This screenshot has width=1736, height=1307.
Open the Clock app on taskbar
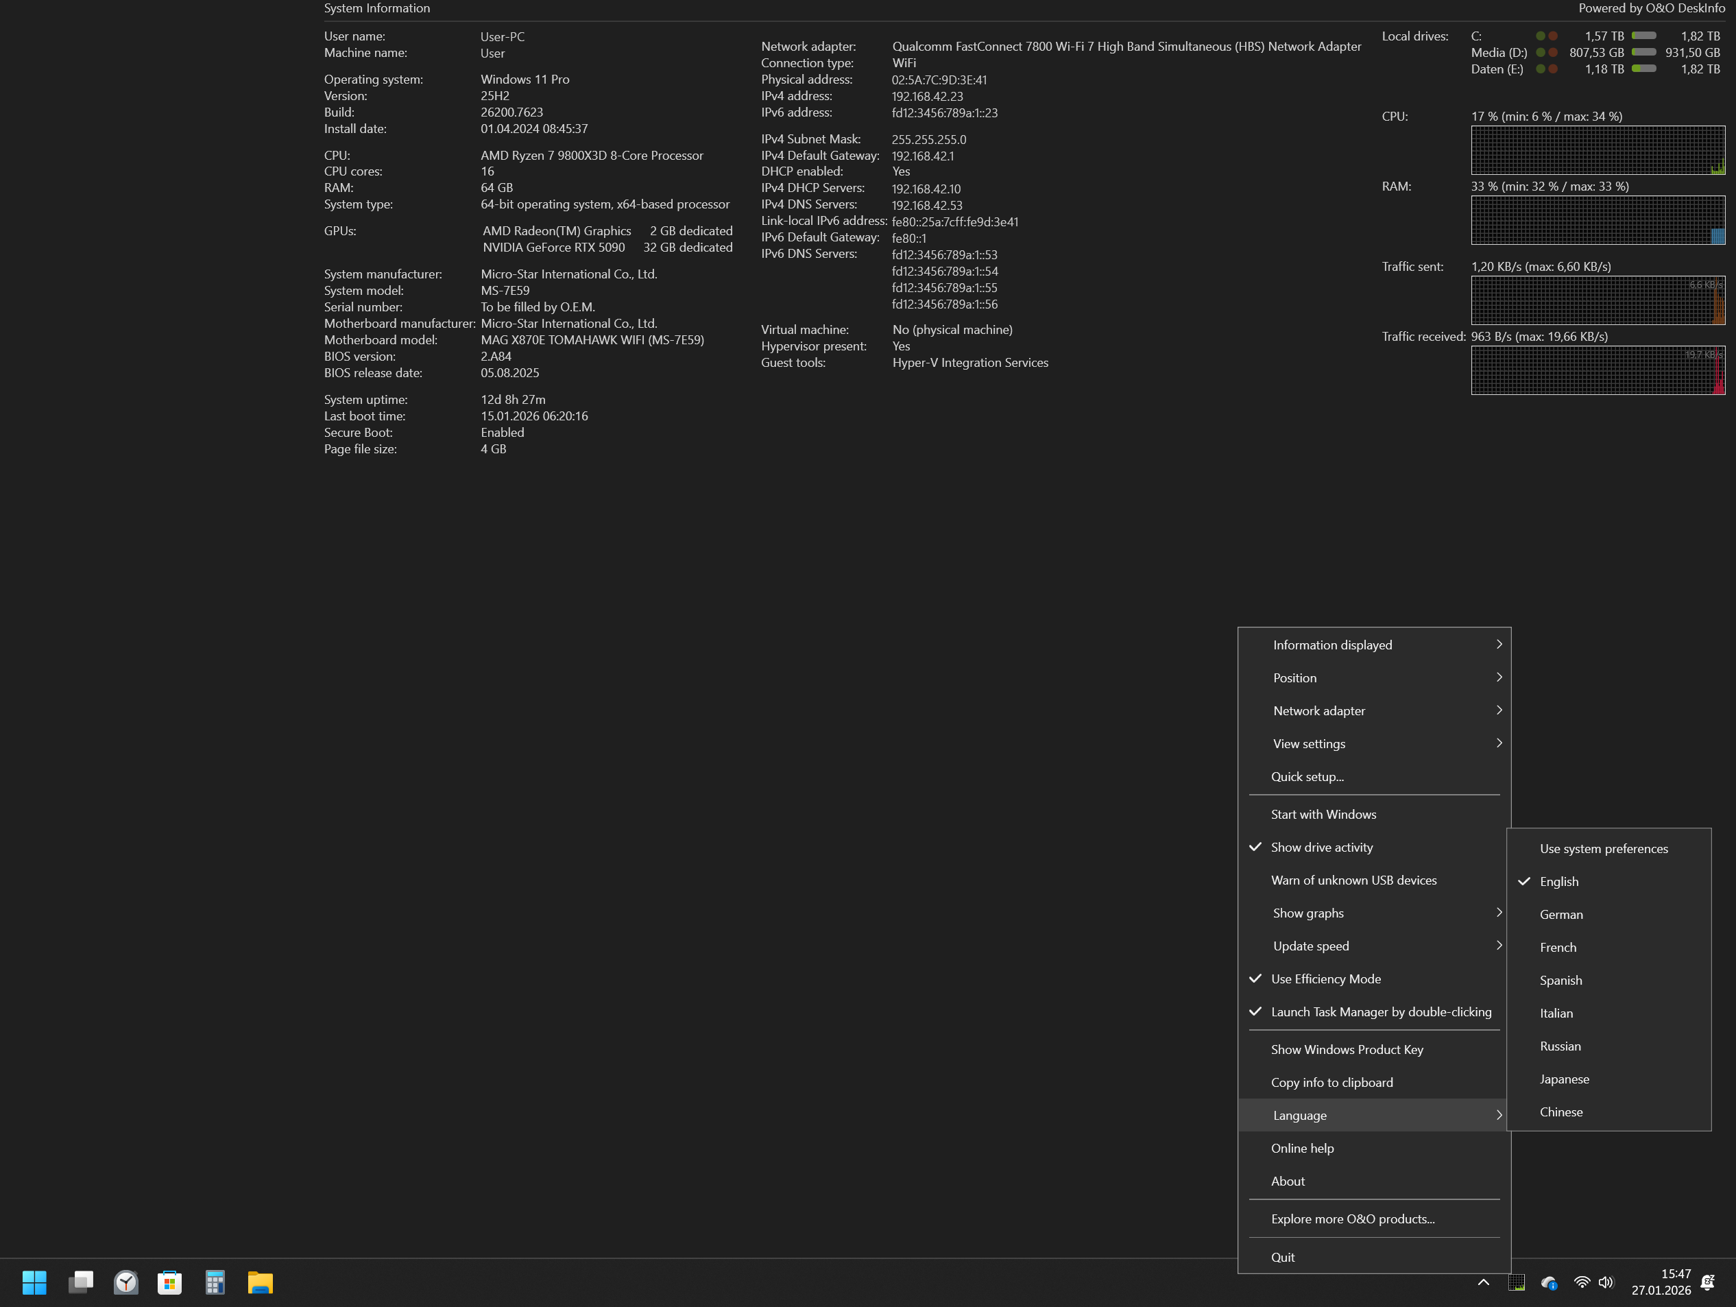[x=125, y=1283]
